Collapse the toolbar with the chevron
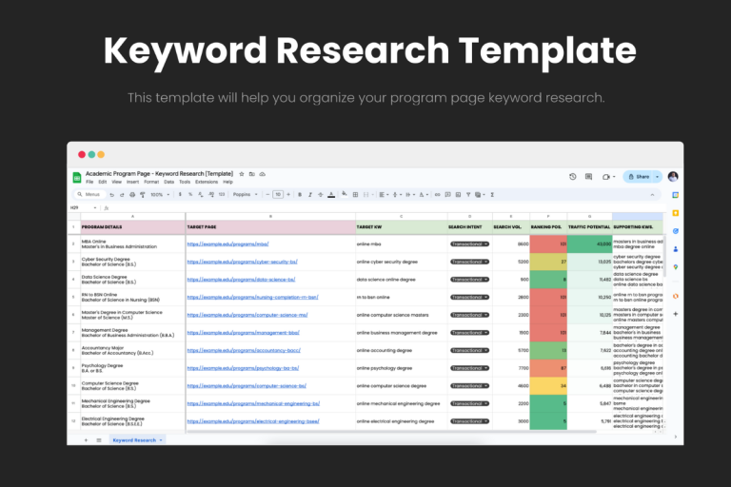 [x=652, y=195]
